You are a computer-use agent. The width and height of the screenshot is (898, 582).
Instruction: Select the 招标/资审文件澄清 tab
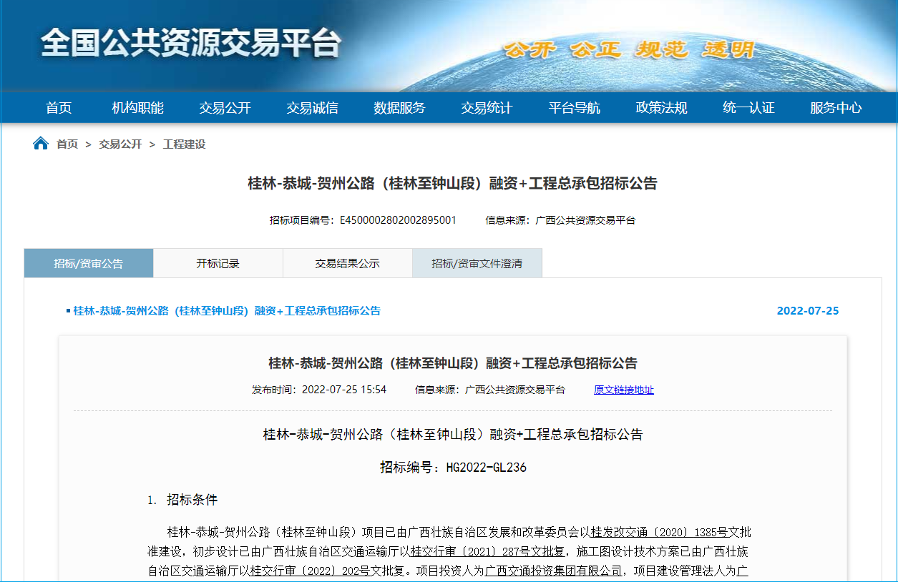click(x=477, y=263)
